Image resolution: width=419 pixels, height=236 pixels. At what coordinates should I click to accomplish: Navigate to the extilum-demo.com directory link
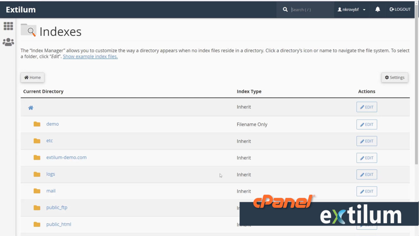point(66,157)
